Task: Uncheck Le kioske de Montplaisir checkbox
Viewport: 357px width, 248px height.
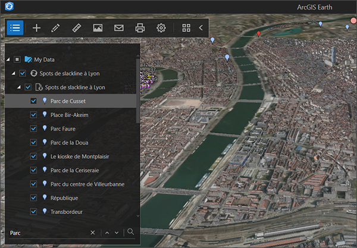Action: tap(33, 156)
